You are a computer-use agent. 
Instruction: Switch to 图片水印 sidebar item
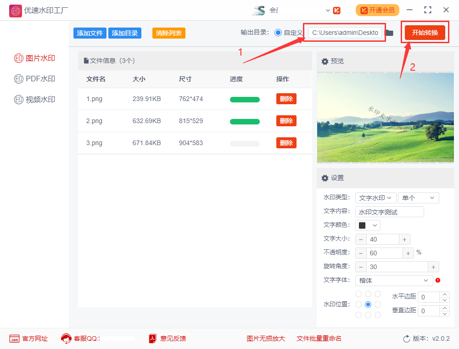pyautogui.click(x=34, y=58)
